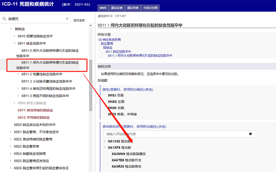Click the search field containing 脑梗死
The image size is (276, 172).
35,19
